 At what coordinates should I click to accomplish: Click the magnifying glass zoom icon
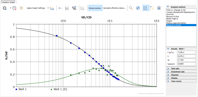(x=131, y=8)
